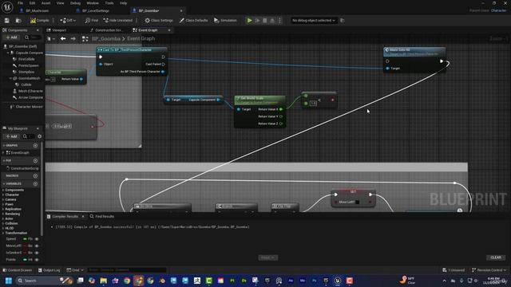Screen dimensions: 511x287
Task: Open the Debug menu
Action: pyautogui.click(x=75, y=3)
